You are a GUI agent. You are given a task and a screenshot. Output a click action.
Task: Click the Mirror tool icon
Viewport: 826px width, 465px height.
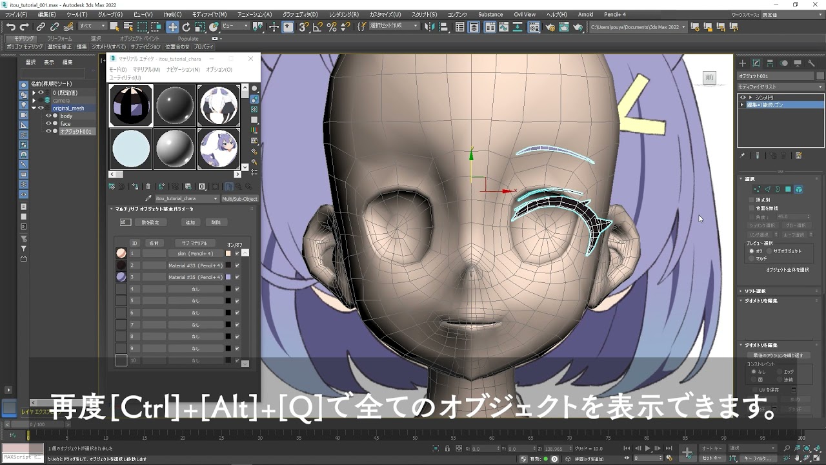(431, 26)
